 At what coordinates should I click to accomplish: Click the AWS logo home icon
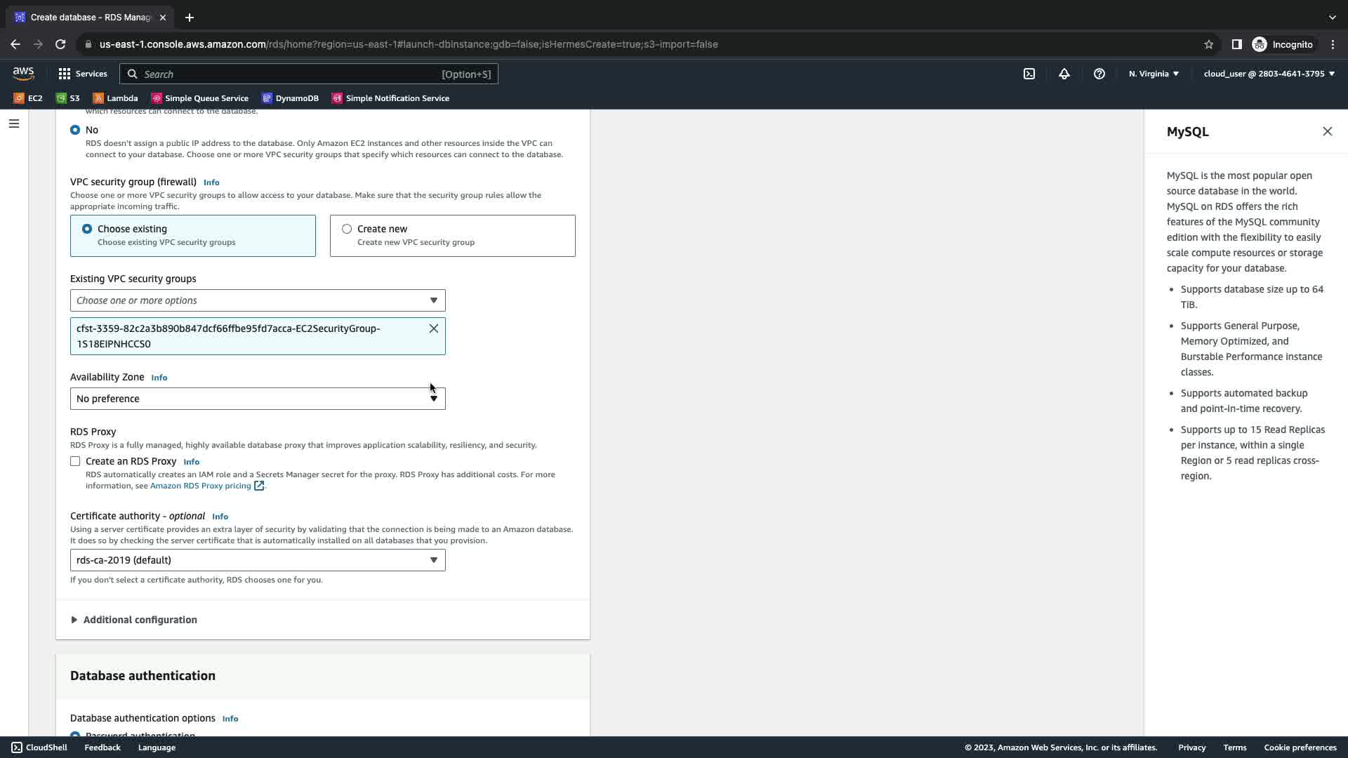[23, 74]
